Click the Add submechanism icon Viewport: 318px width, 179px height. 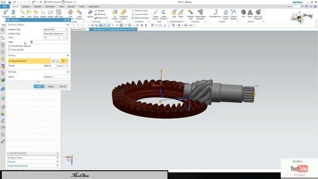pos(174,13)
